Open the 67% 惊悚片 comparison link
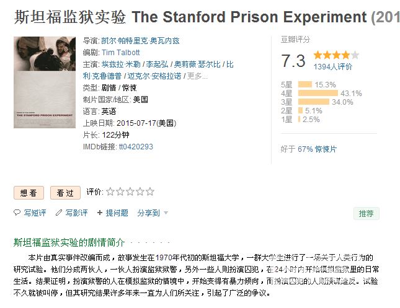Screen dimensions: 400x308 [x=318, y=149]
